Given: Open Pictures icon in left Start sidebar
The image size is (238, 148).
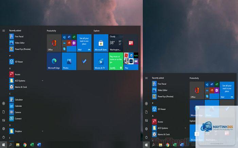Looking at the screenshot, I should pyautogui.click(x=4, y=120).
